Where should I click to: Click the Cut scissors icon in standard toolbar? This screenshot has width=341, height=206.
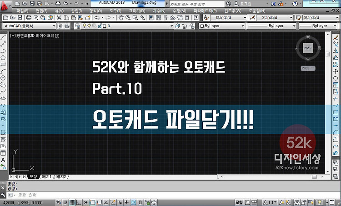click(x=59, y=18)
